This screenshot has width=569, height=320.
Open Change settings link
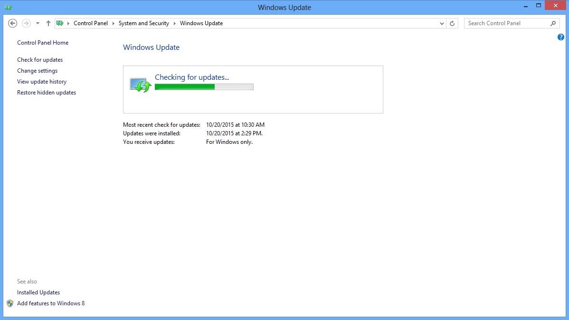(x=38, y=70)
